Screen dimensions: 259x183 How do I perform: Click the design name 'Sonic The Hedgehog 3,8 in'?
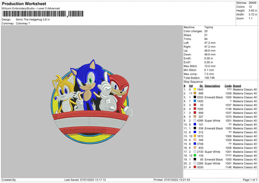33,19
